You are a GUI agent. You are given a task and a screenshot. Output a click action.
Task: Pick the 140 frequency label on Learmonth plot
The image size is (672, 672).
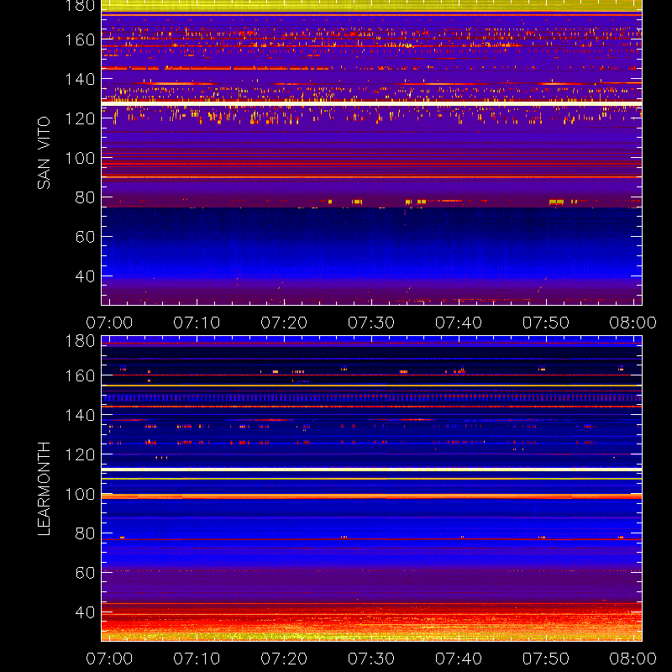point(80,415)
